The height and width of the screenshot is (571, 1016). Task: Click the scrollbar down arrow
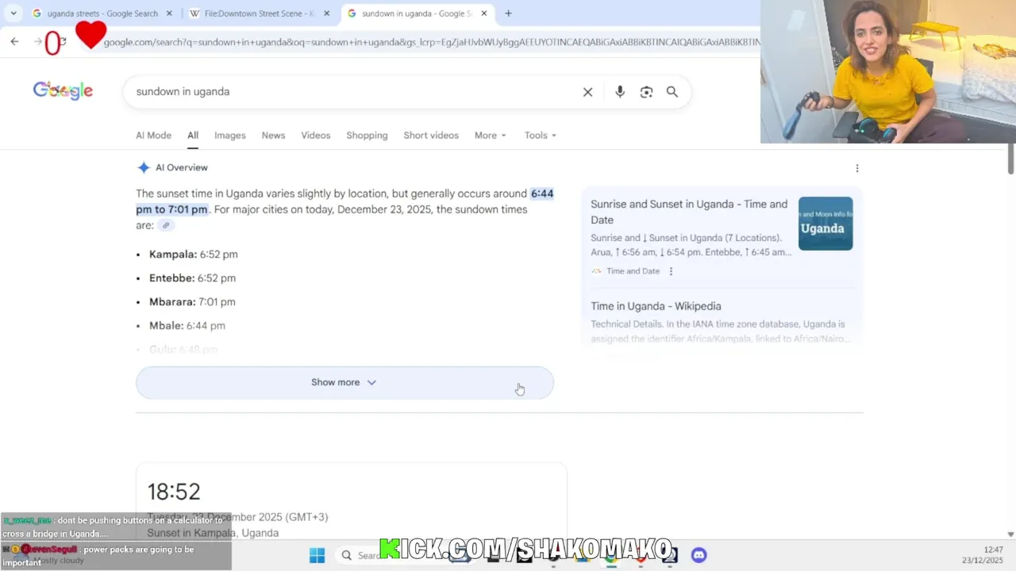[x=1010, y=535]
